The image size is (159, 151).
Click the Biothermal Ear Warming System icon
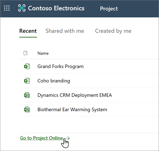pyautogui.click(x=27, y=110)
